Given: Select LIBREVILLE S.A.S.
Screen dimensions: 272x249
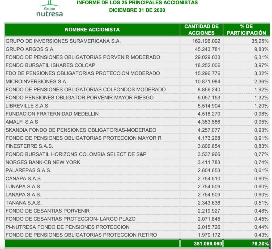Looking at the screenshot, I should pos(27,106).
